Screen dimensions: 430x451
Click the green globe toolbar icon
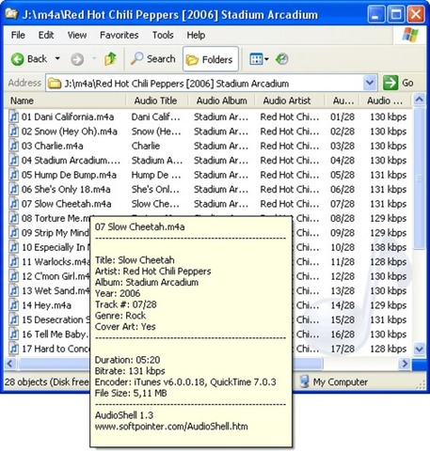pos(282,59)
